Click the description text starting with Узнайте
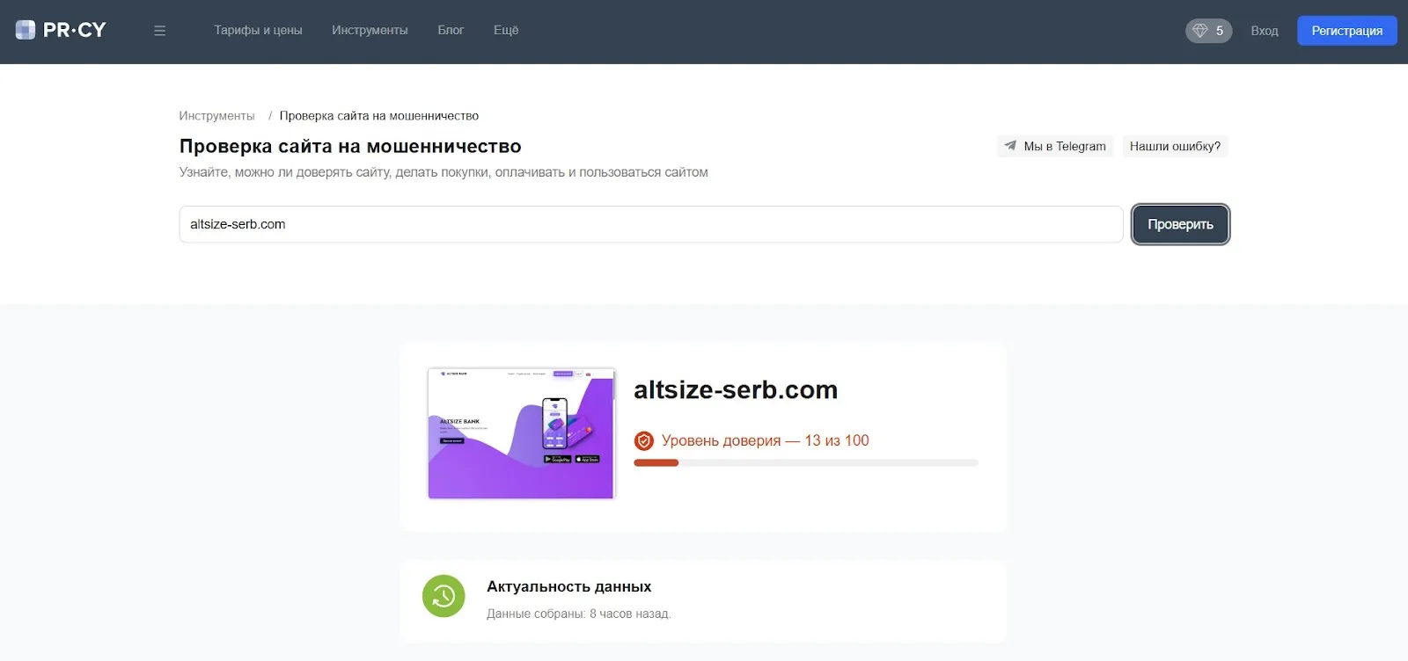This screenshot has width=1408, height=661. tap(444, 172)
